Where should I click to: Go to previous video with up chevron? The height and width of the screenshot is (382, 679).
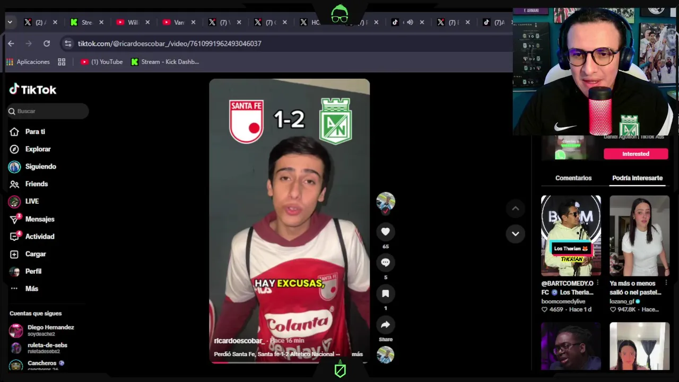[515, 209]
